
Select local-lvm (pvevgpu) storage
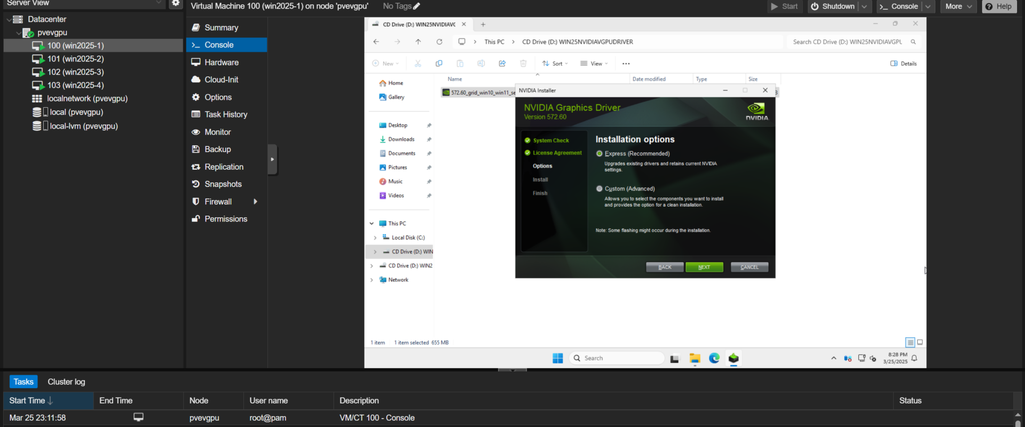coord(83,126)
